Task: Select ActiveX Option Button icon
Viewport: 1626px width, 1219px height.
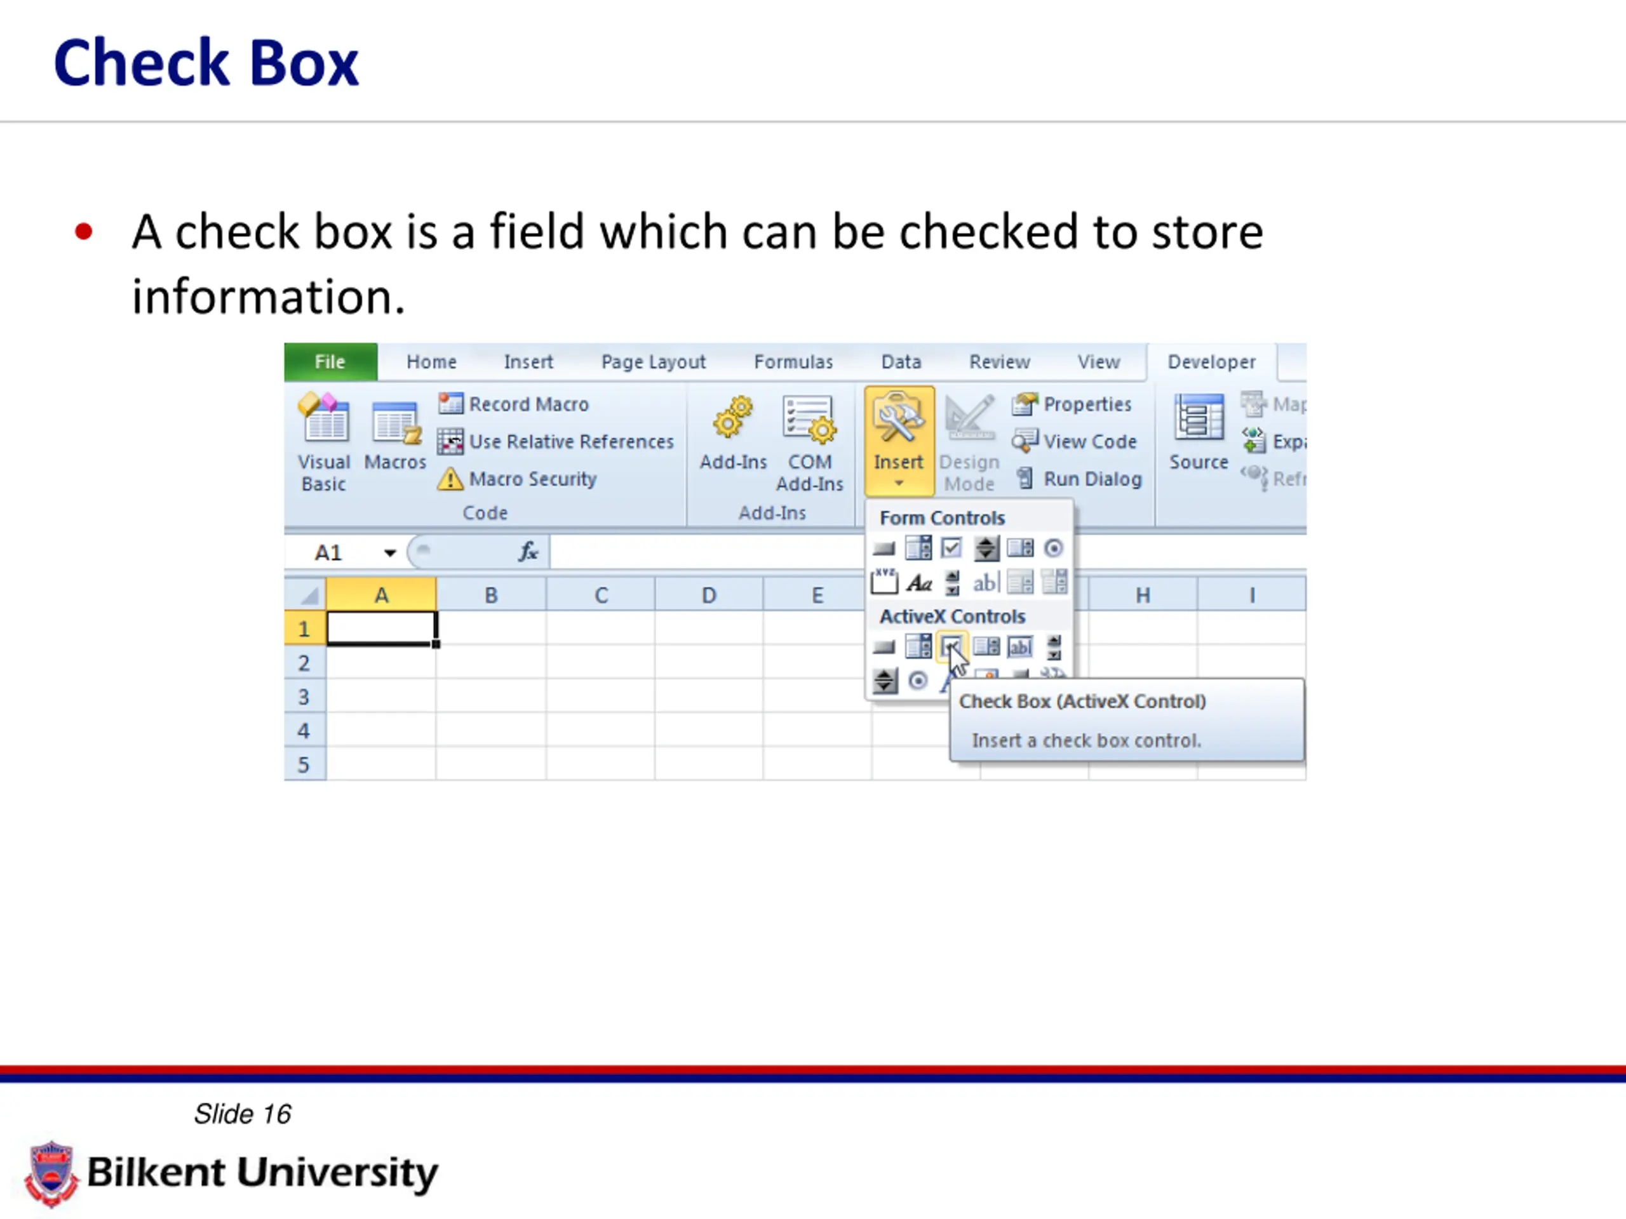Action: pos(917,681)
